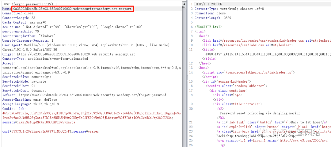Select the session= cookie value line
The height and width of the screenshot is (147, 331).
pyautogui.click(x=39, y=122)
